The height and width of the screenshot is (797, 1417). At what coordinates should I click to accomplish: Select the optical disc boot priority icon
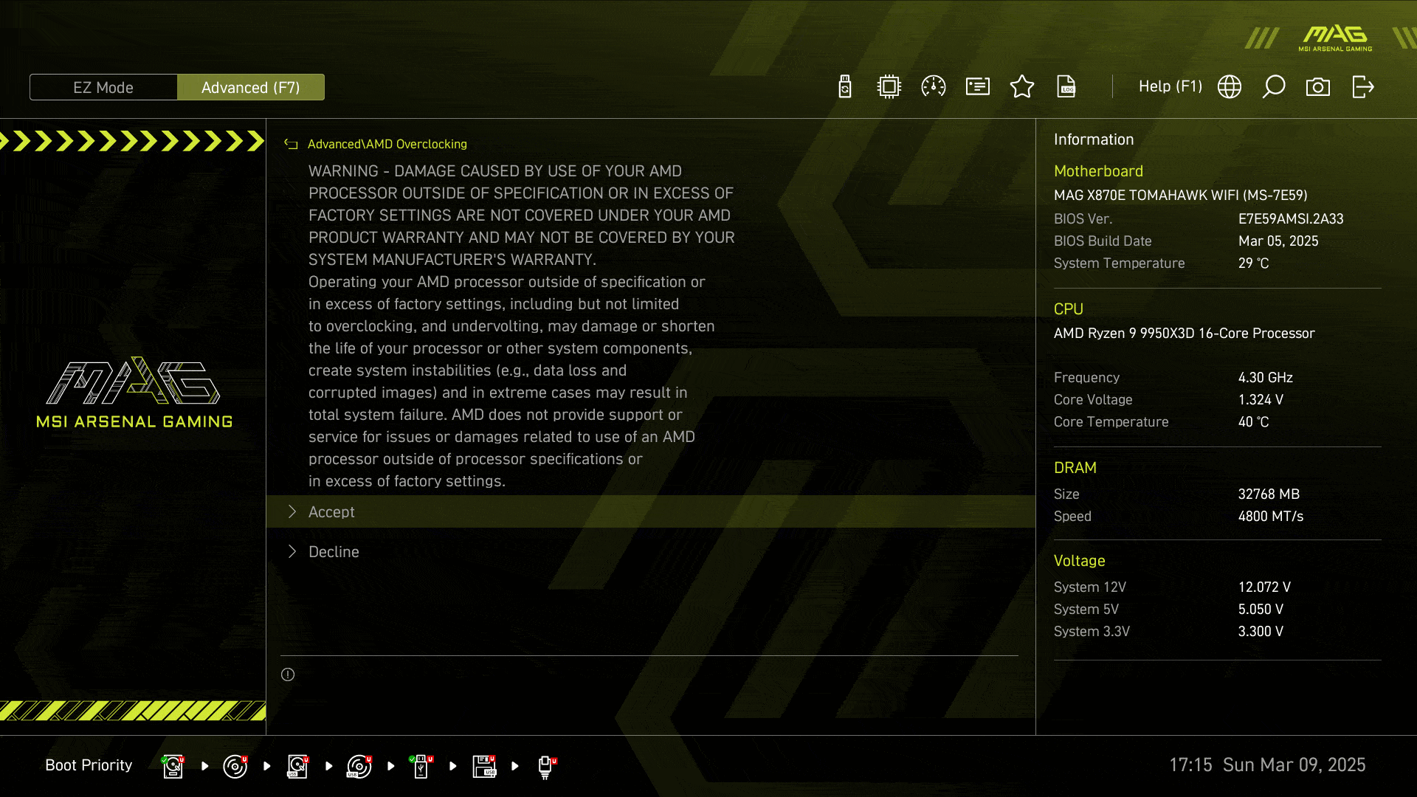click(x=235, y=767)
